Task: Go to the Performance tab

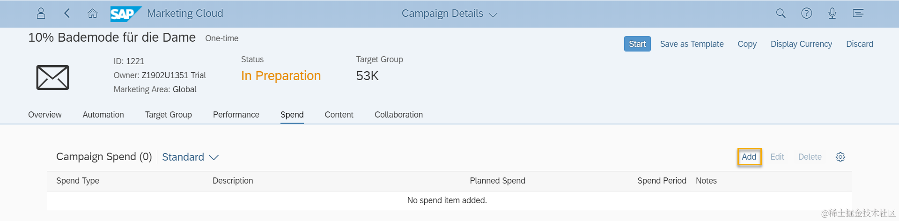Action: (236, 115)
